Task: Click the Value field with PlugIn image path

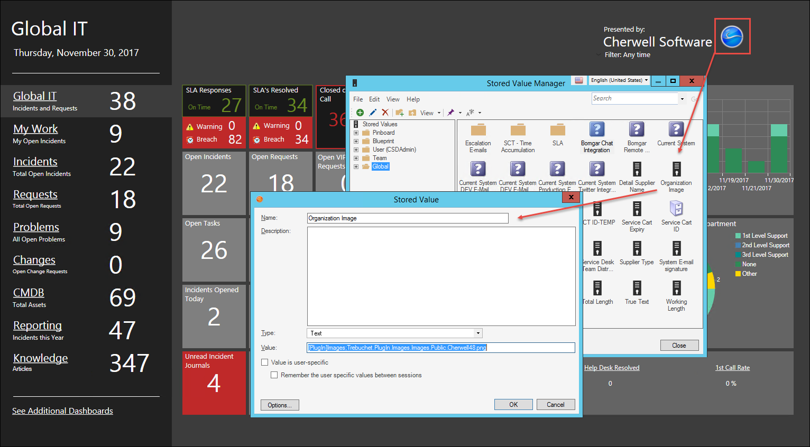Action: coord(441,348)
